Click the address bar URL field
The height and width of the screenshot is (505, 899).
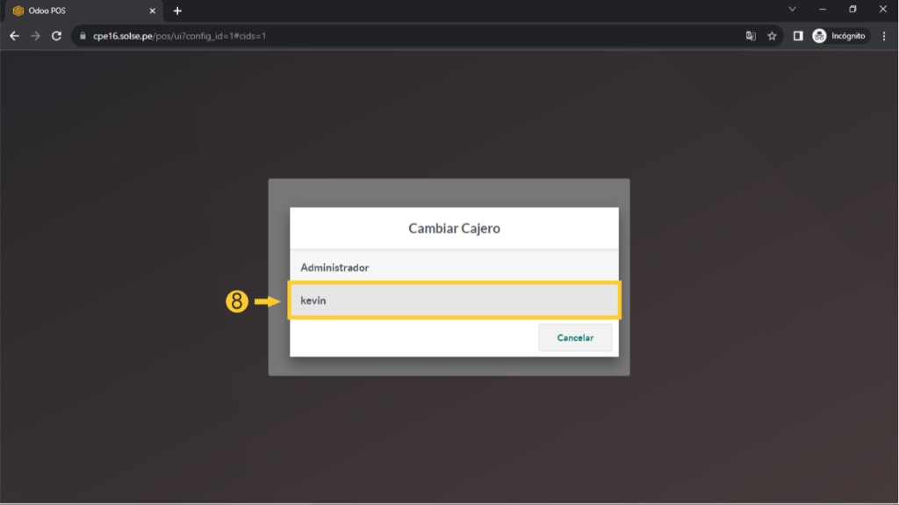[x=395, y=36]
